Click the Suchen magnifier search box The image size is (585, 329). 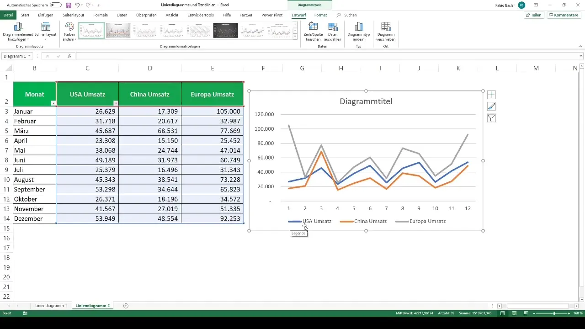(x=347, y=15)
